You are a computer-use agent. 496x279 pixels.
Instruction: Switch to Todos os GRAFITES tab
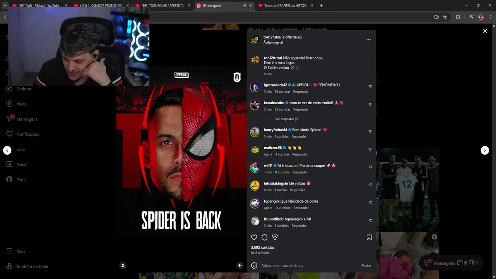(286, 5)
